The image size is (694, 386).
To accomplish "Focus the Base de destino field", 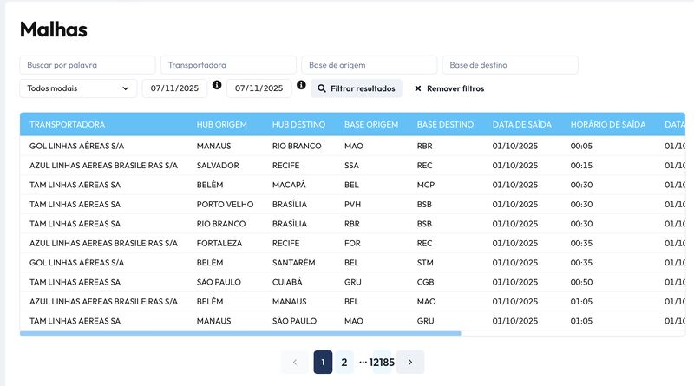I will 510,65.
